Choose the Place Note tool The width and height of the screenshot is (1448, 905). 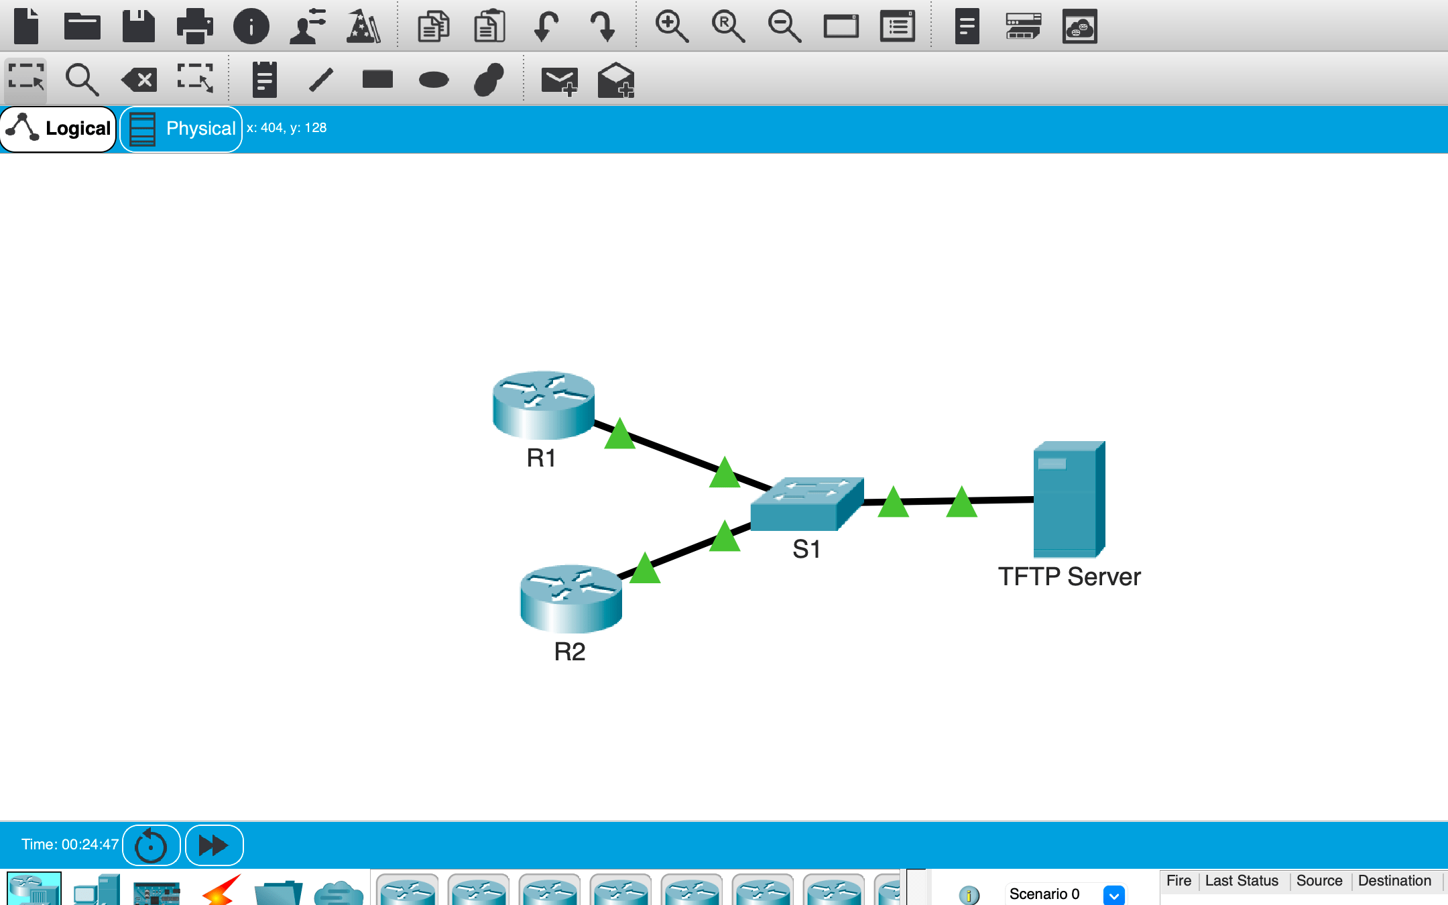tap(264, 80)
